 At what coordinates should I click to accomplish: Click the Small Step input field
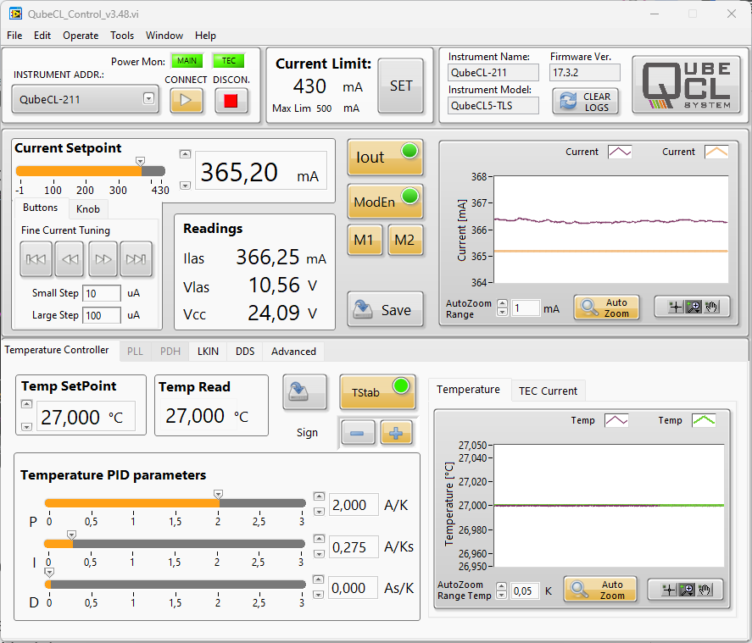tap(101, 293)
